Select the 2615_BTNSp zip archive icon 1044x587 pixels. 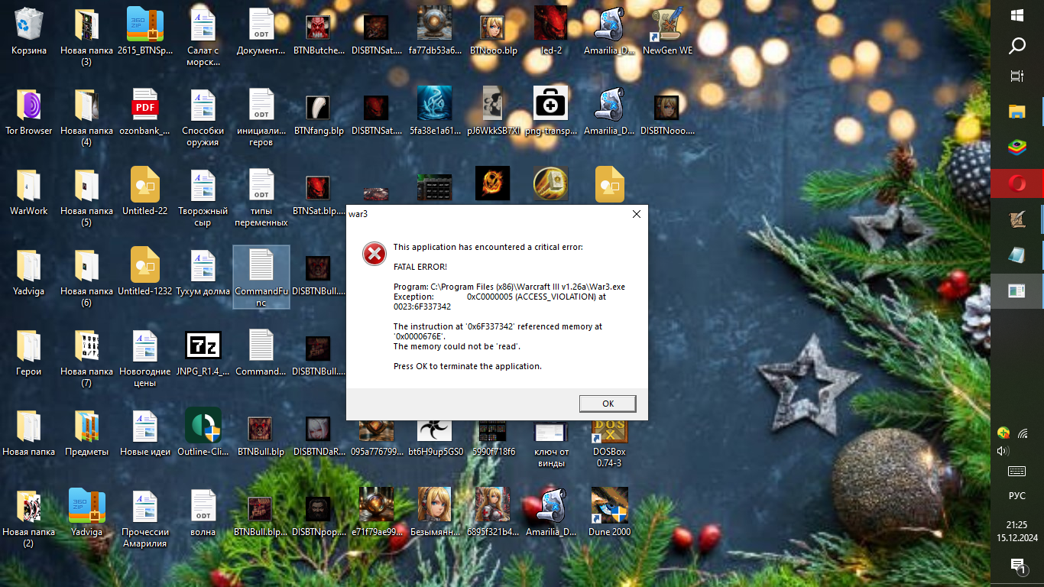pyautogui.click(x=145, y=32)
